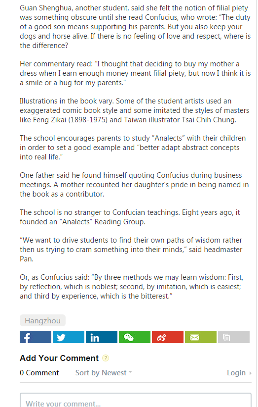Share article on LinkedIn
This screenshot has height=407, width=258.
(102, 337)
